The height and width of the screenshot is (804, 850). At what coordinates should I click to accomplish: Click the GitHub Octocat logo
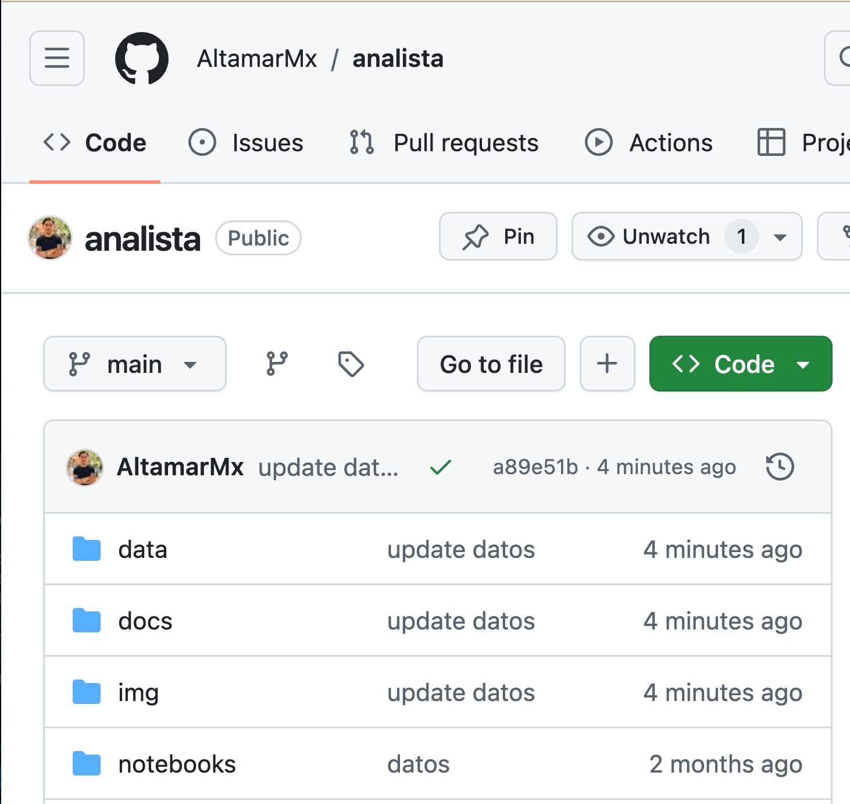(x=142, y=58)
